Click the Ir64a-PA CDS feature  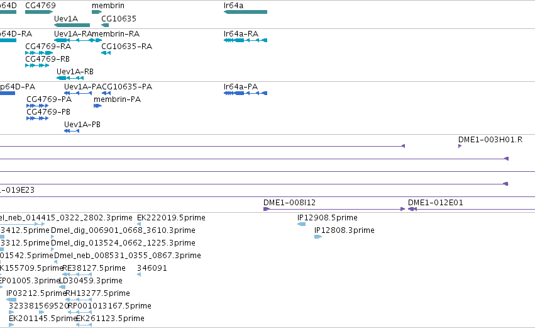pos(245,93)
